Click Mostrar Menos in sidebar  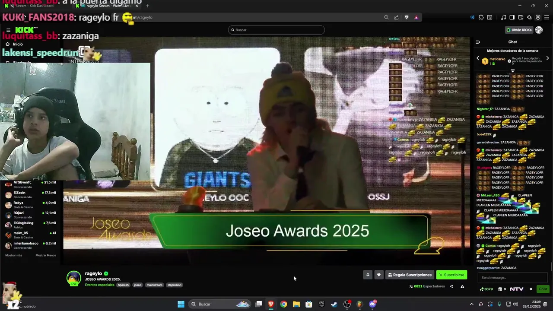[45, 255]
